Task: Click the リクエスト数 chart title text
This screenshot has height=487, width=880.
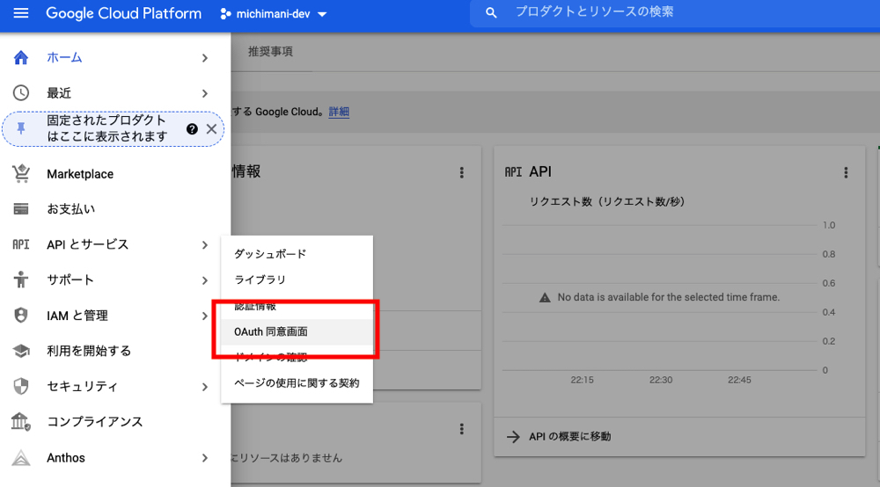Action: point(606,202)
